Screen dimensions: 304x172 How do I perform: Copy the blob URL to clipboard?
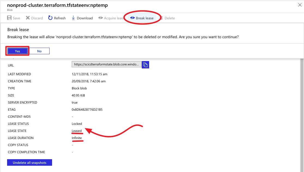146,65
